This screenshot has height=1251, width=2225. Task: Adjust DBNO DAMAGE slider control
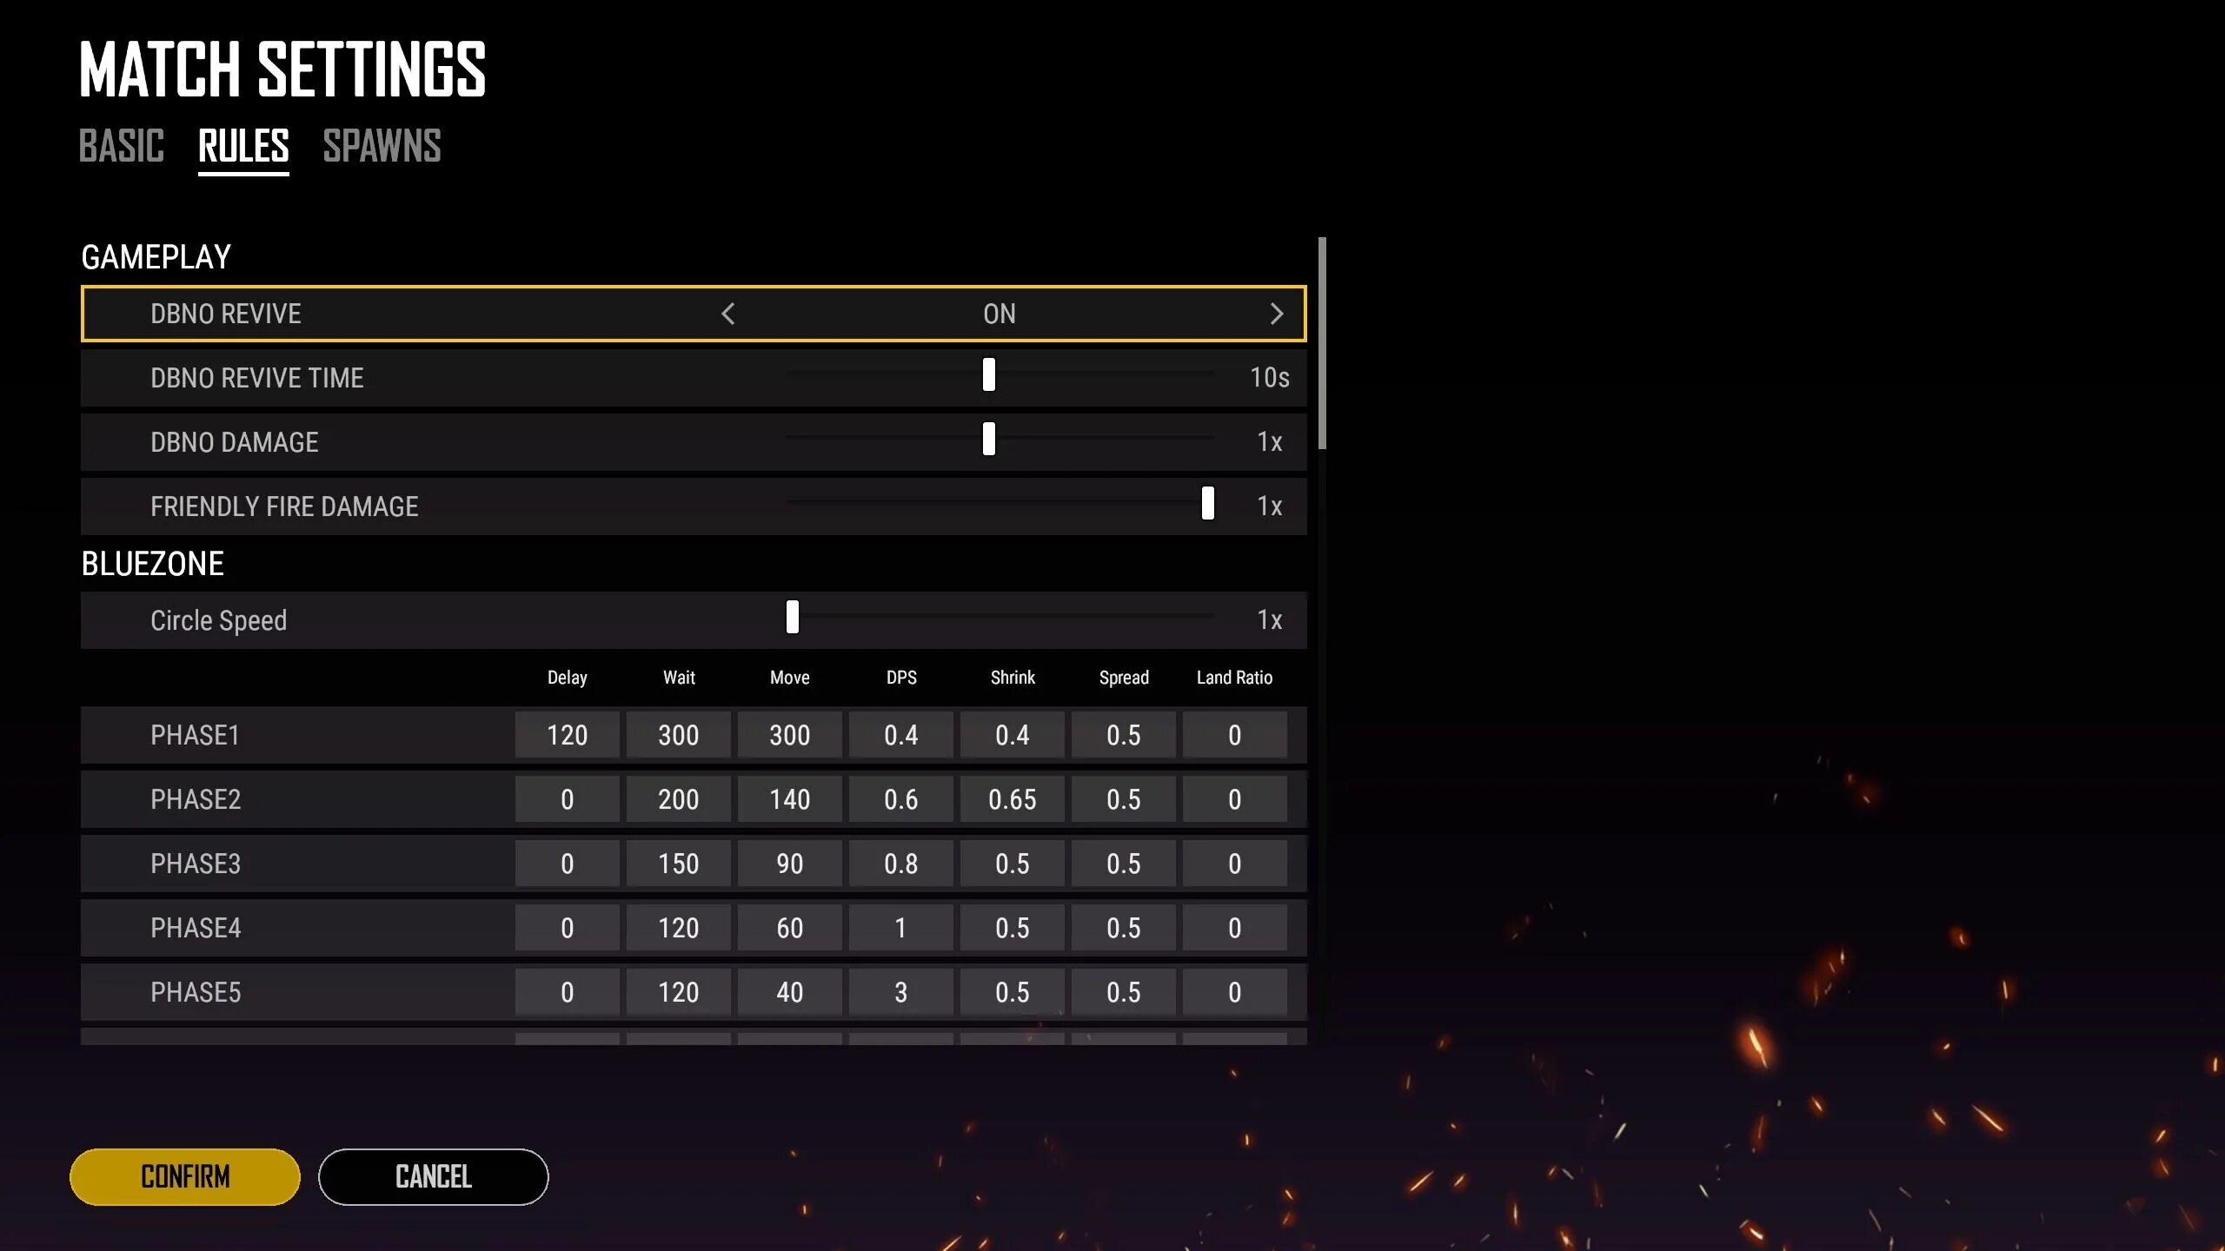[x=989, y=441]
